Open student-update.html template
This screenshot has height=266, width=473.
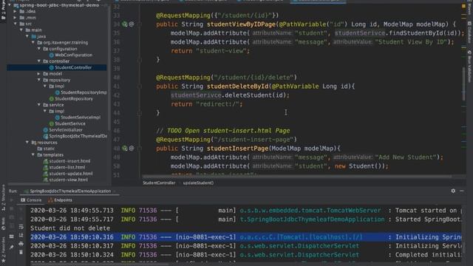tap(68, 174)
